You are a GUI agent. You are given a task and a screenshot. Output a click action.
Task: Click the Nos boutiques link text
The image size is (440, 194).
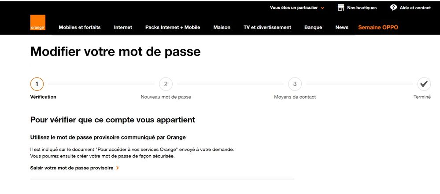click(362, 8)
